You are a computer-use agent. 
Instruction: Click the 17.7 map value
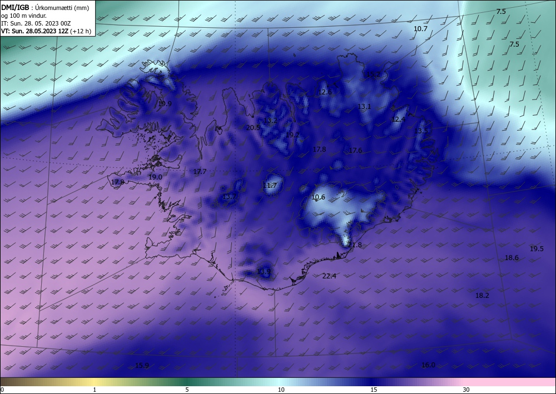click(x=200, y=172)
